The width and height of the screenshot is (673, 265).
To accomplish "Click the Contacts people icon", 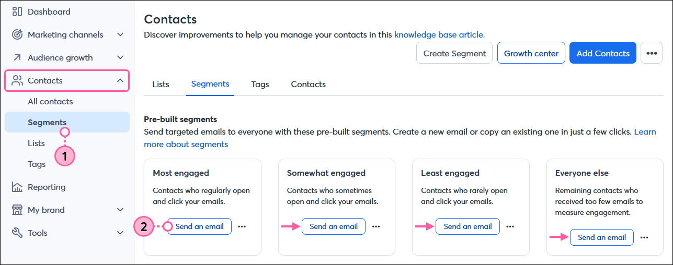I will point(17,80).
